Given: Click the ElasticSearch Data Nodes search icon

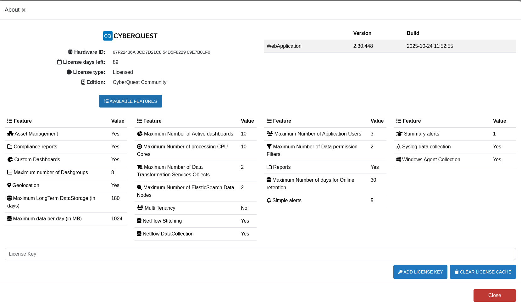Looking at the screenshot, I should pyautogui.click(x=139, y=187).
